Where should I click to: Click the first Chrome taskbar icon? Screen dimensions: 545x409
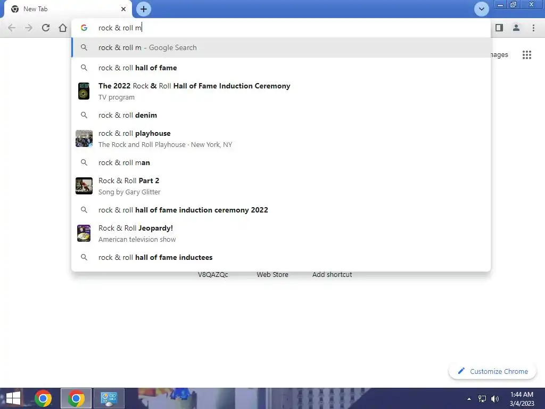coord(43,398)
